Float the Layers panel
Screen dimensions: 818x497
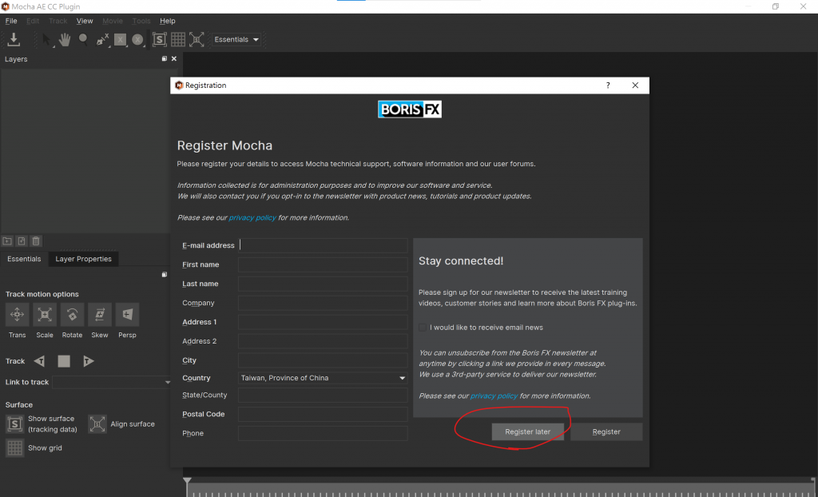(x=165, y=59)
